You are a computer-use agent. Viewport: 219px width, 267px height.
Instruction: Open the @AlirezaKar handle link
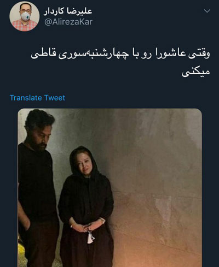coord(68,22)
